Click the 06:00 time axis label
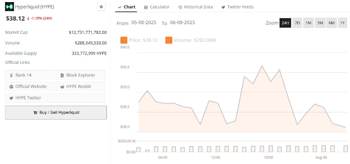The image size is (350, 164). tap(162, 158)
